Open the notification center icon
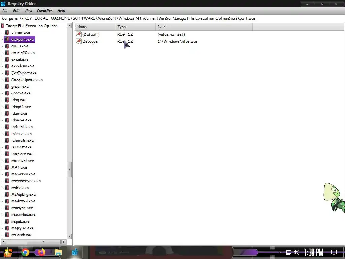Viewport: 345px width, 259px height. 334,252
